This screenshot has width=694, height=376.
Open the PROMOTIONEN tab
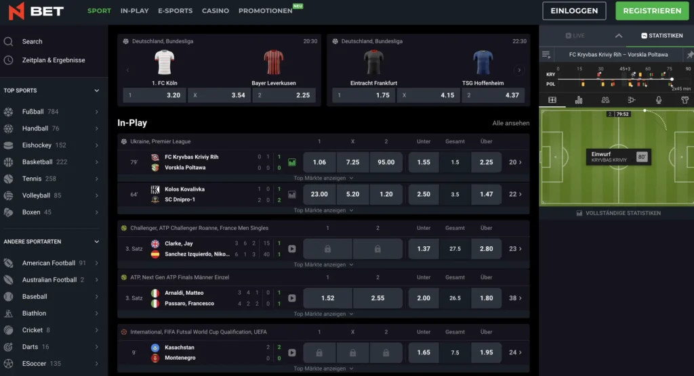click(x=265, y=11)
